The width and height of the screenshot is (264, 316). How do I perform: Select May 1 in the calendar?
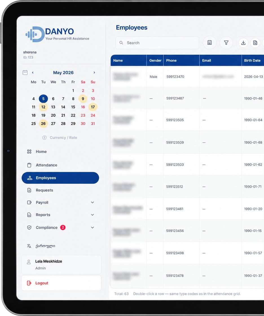(73, 91)
